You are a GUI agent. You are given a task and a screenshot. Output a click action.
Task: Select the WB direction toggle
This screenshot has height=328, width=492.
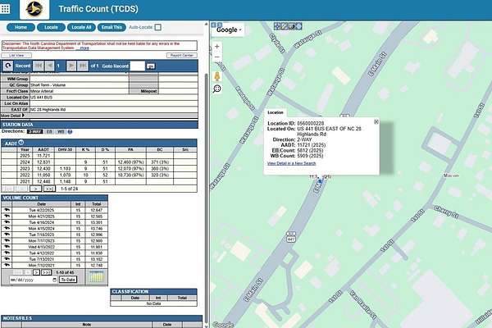click(x=60, y=131)
